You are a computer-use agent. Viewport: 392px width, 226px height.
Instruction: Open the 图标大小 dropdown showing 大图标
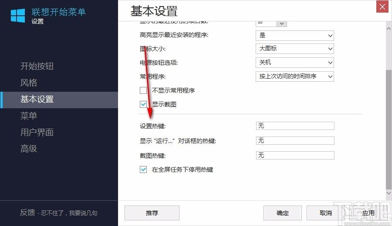295,49
